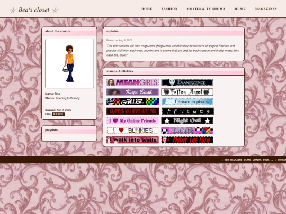Screen dimensions: 286x214
Task: Click the right star beside site title
Action: [55, 10]
